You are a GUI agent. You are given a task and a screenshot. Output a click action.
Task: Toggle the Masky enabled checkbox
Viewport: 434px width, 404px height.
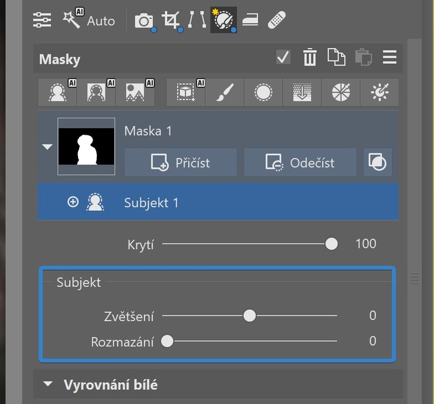pyautogui.click(x=283, y=57)
